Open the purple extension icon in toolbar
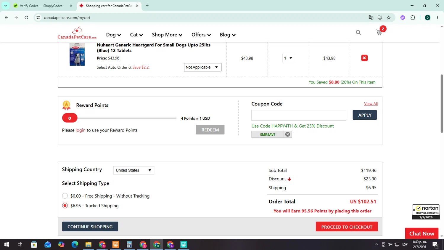 click(403, 17)
